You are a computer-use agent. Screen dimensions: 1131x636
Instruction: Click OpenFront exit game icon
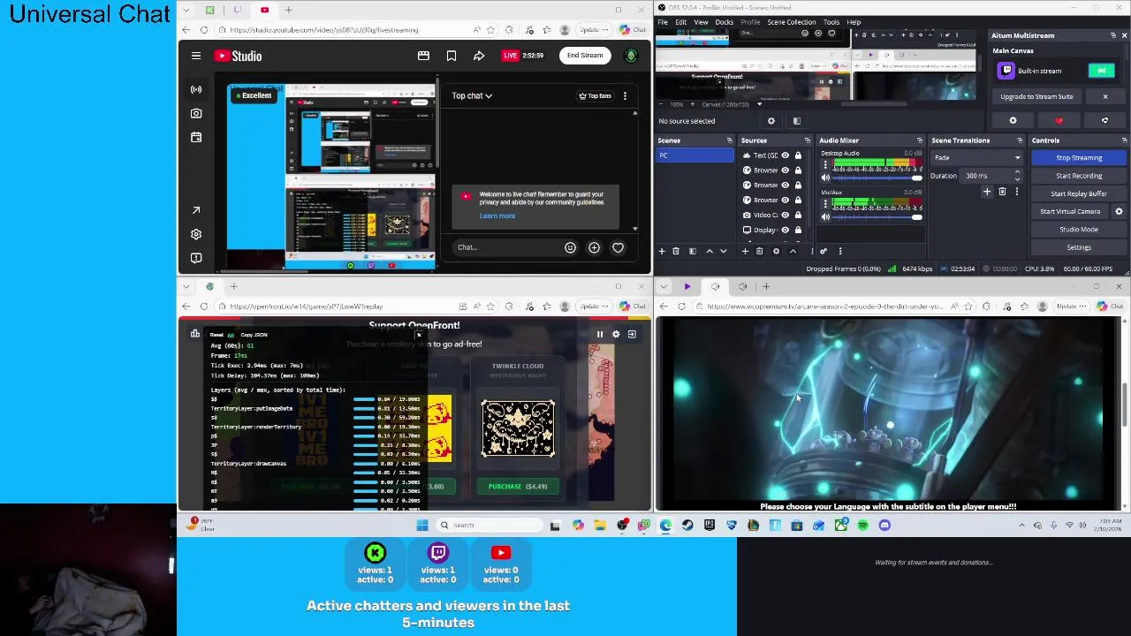[x=632, y=334]
